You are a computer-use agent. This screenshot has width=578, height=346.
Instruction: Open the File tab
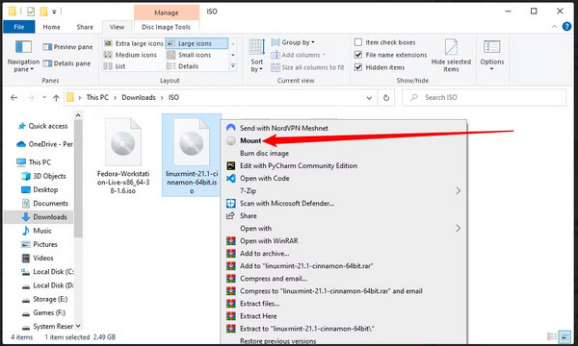tap(19, 27)
